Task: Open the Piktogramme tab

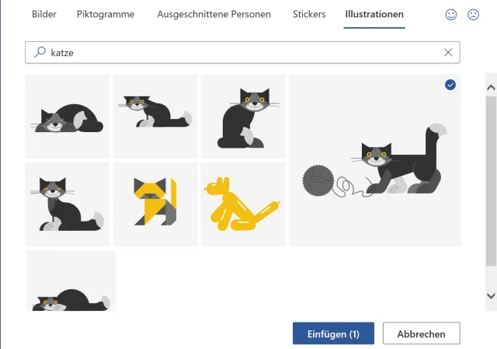Action: click(106, 15)
